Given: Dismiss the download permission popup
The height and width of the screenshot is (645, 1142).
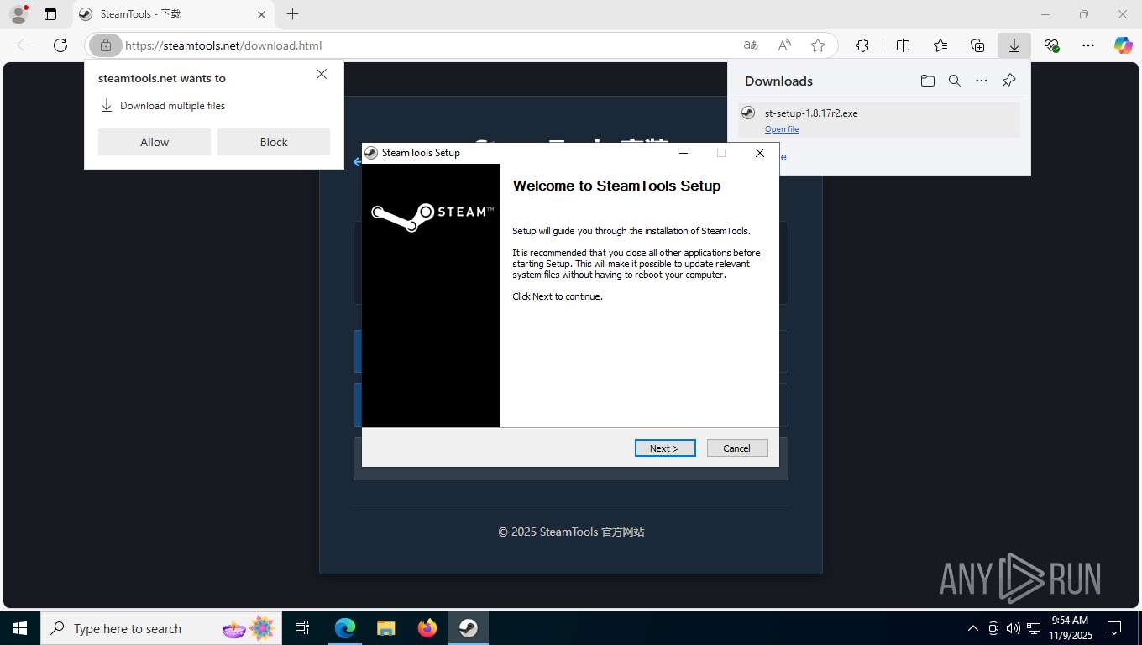Looking at the screenshot, I should [x=322, y=74].
